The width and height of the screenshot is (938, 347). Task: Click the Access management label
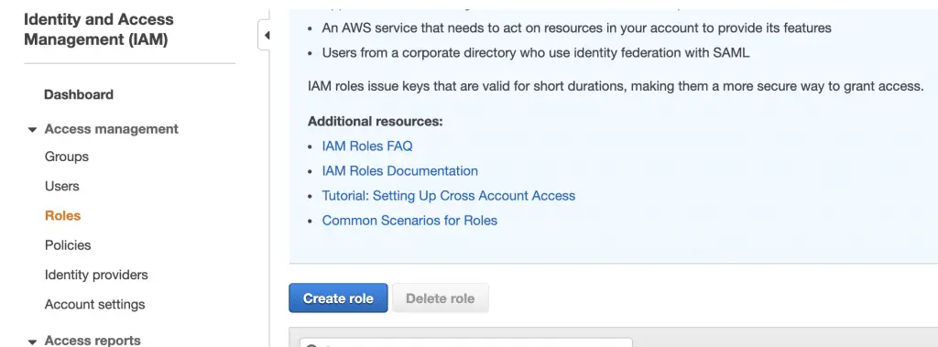111,129
